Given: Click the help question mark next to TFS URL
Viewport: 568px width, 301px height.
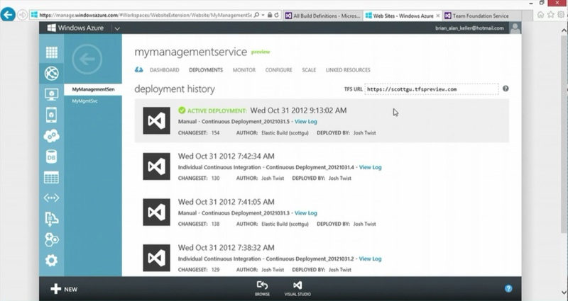Looking at the screenshot, I should coord(506,89).
